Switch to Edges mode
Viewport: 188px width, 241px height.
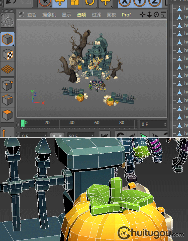pyautogui.click(x=7, y=100)
